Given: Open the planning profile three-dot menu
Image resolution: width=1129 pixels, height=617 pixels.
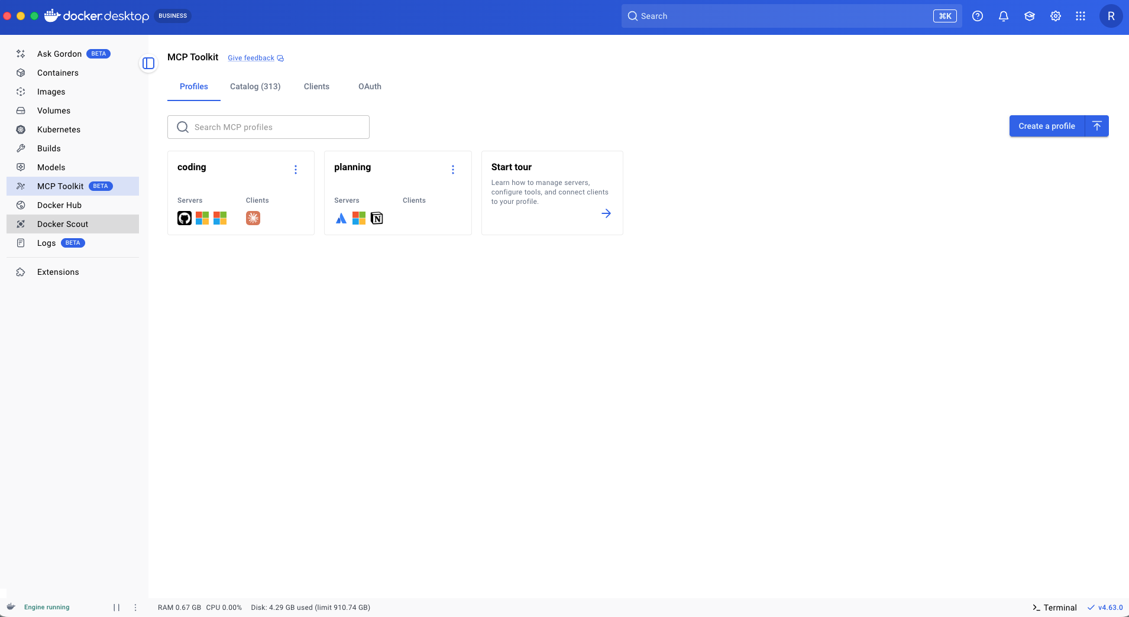Looking at the screenshot, I should 453,170.
